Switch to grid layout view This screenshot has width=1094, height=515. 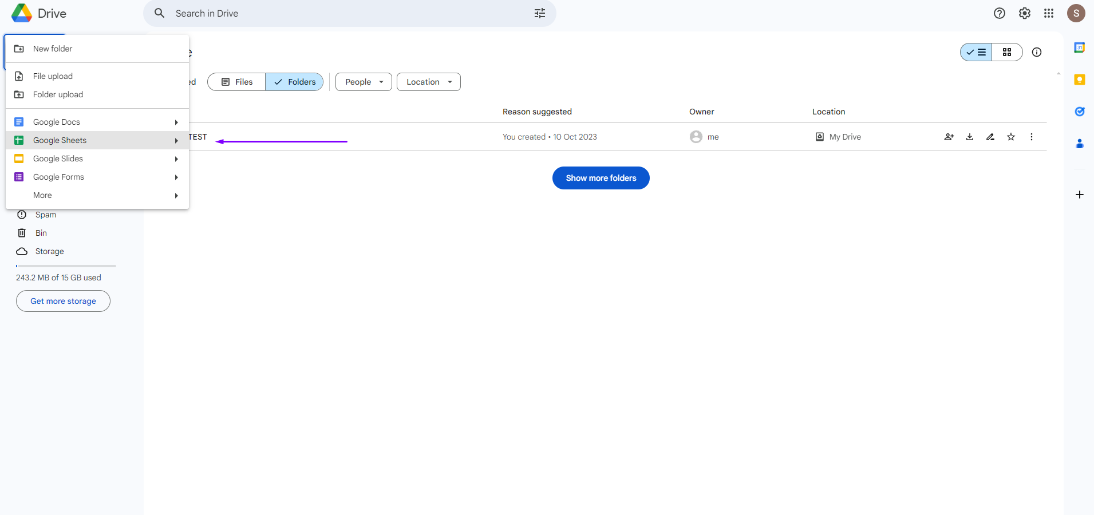[x=1007, y=52]
